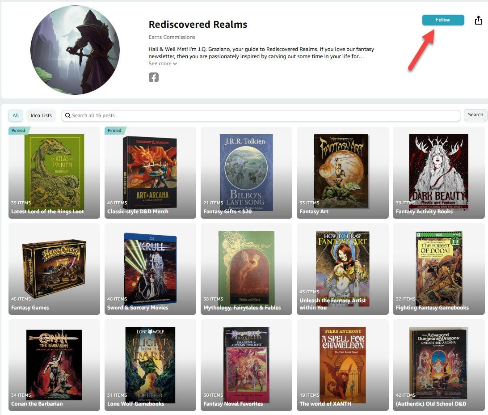
Task: Open the Conan the Barbarian list
Action: (54, 365)
